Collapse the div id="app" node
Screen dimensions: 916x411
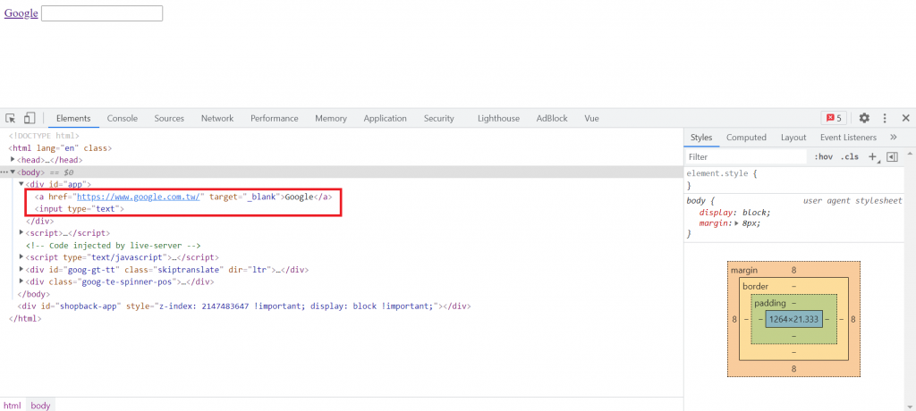tap(21, 184)
